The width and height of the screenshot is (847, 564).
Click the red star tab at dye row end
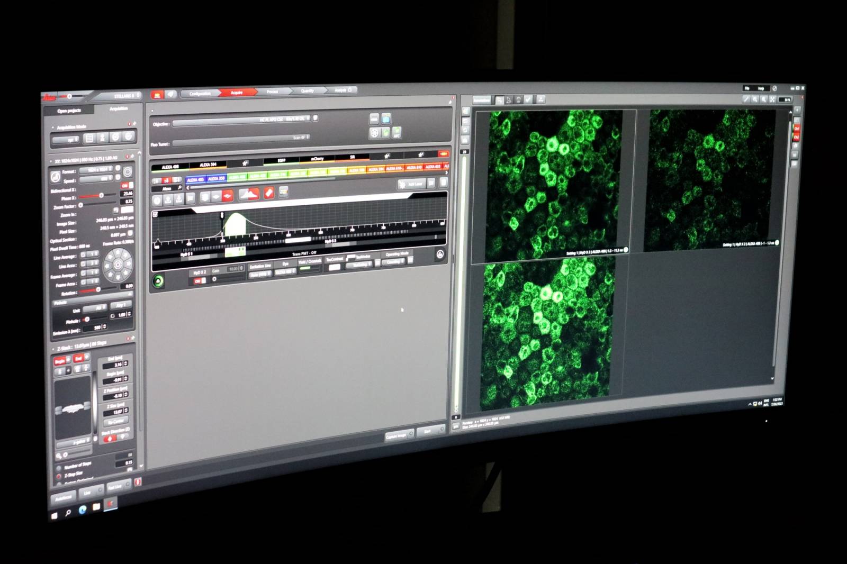pyautogui.click(x=443, y=154)
